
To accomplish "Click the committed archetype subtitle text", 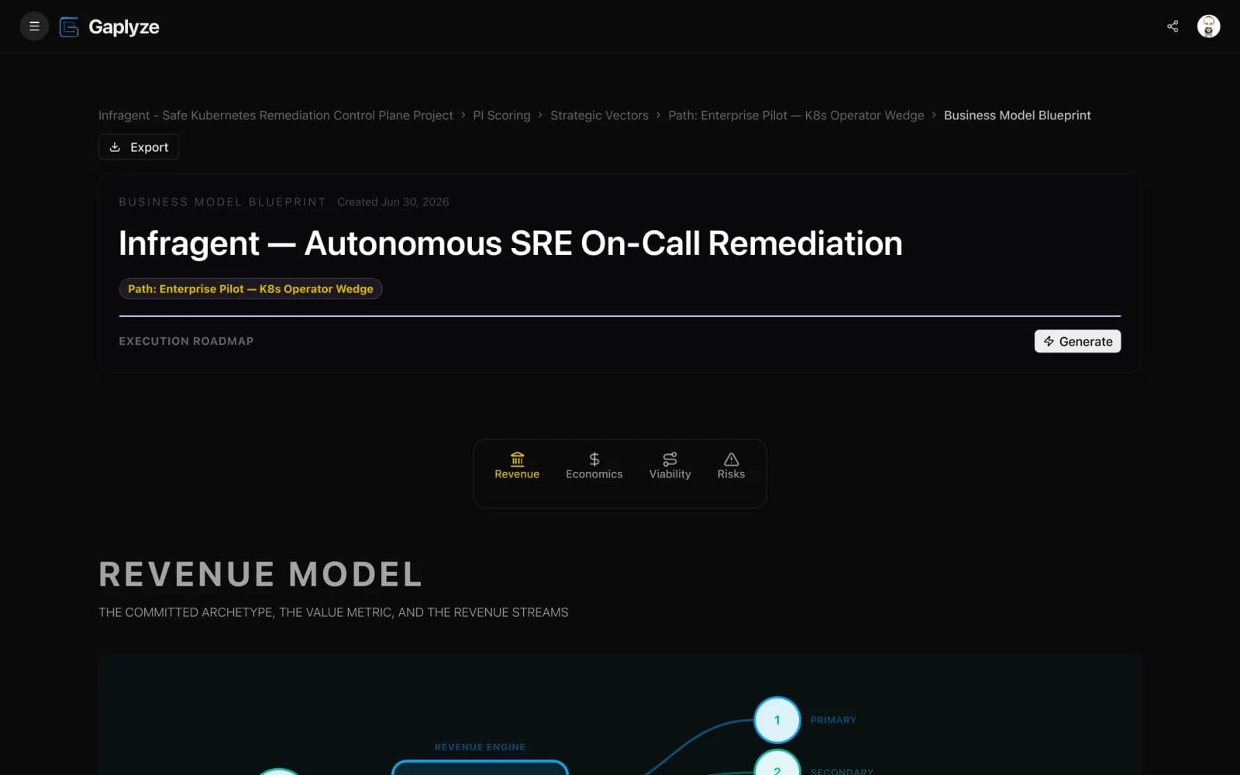I will click(333, 612).
